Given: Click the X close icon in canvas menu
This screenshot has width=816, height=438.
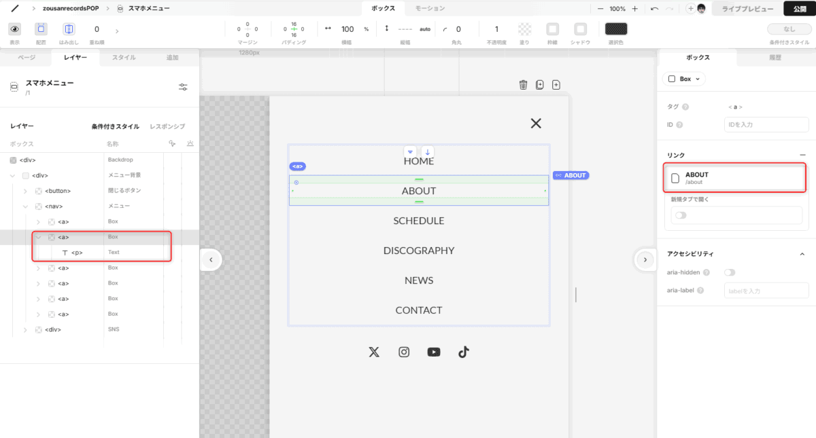Looking at the screenshot, I should tap(536, 123).
